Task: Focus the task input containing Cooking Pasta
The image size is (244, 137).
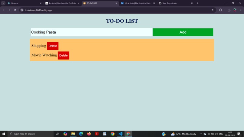Action: (91, 32)
